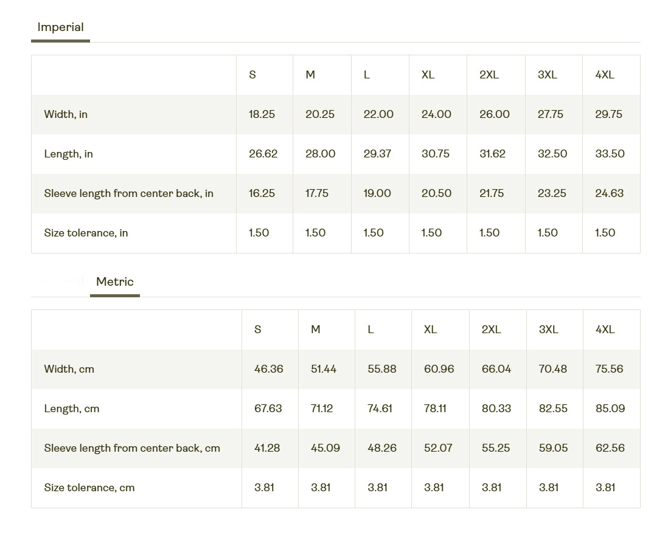Click the Length, cm row label
This screenshot has width=668, height=535.
pos(72,409)
